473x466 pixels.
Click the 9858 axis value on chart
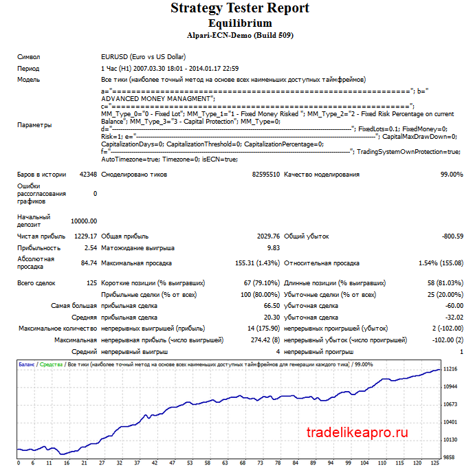(449, 457)
